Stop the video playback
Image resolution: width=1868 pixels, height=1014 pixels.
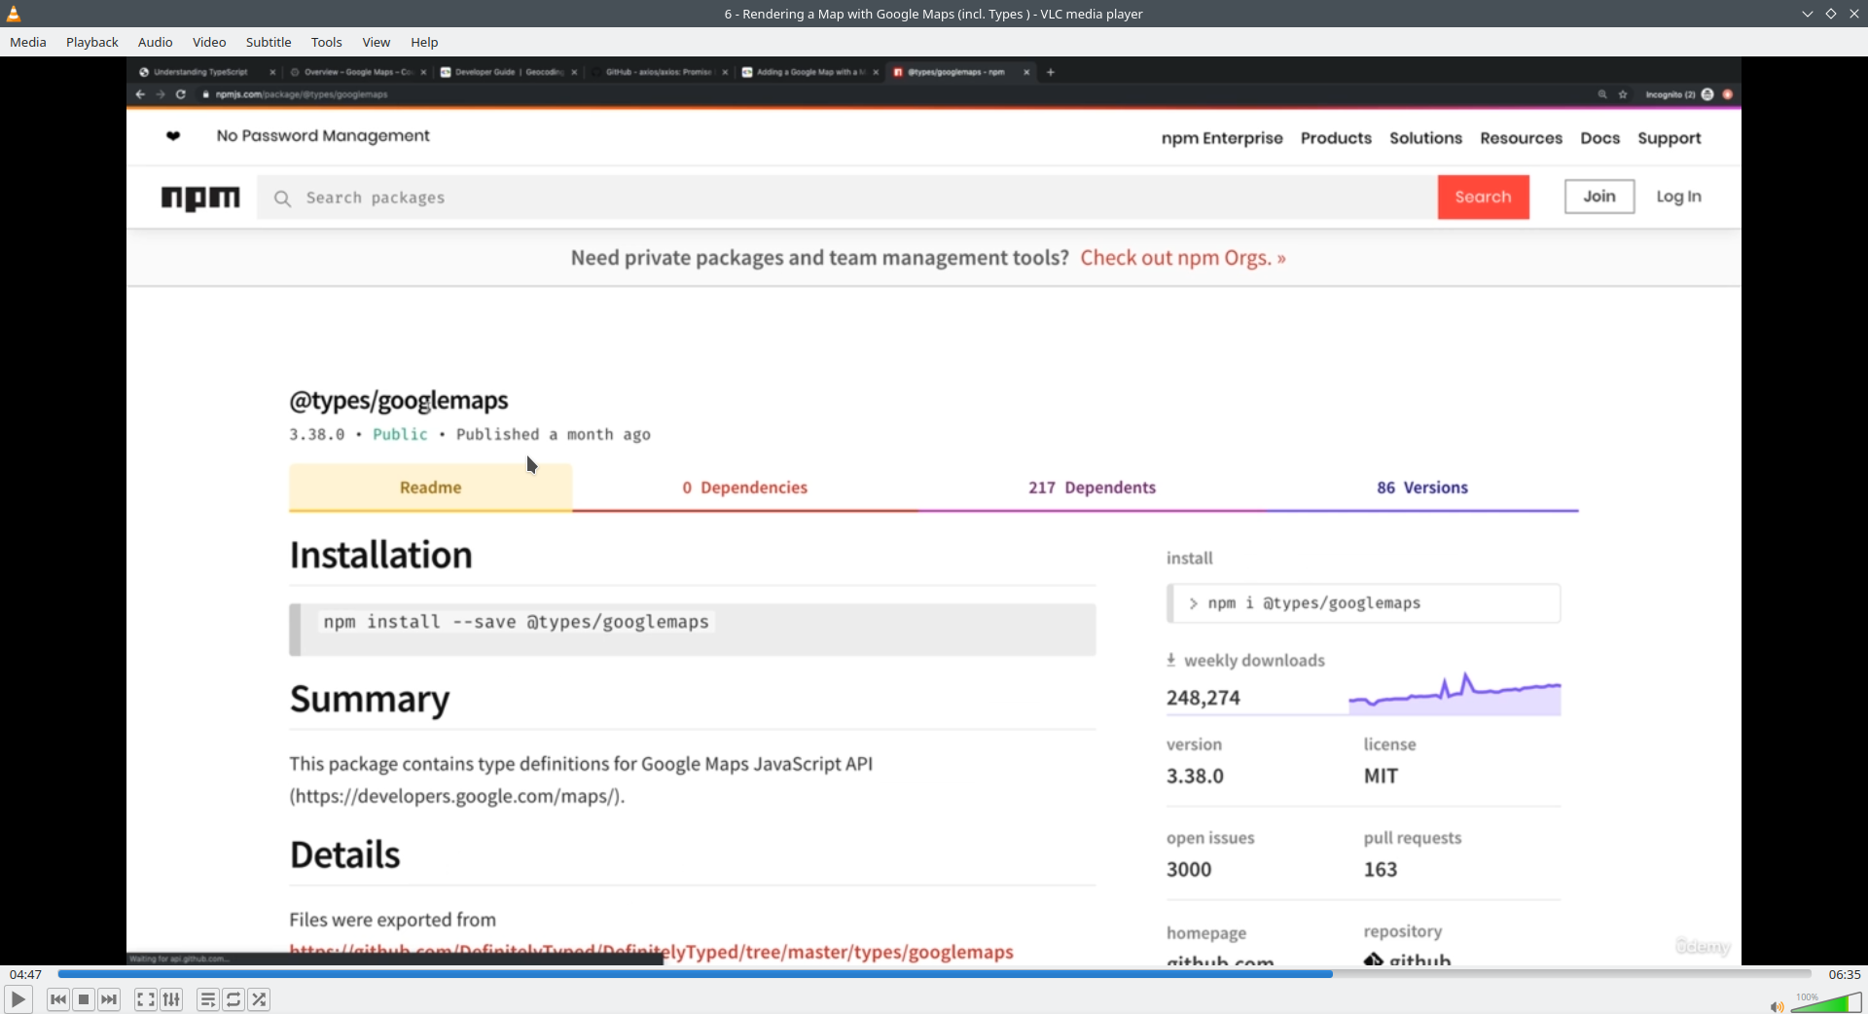point(84,999)
